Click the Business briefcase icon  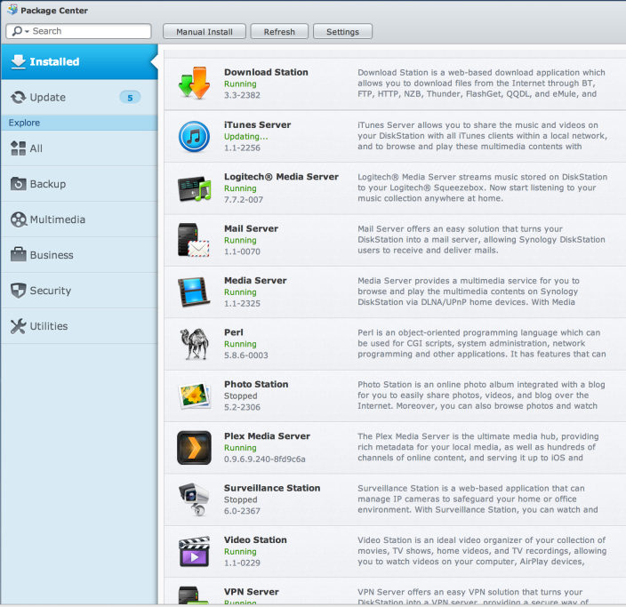pos(19,254)
